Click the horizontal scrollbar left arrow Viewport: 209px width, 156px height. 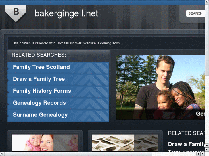coord(2,154)
